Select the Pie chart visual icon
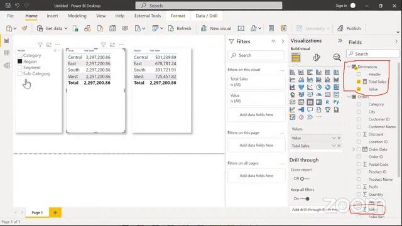Image resolution: width=402 pixels, height=226 pixels. point(318,87)
